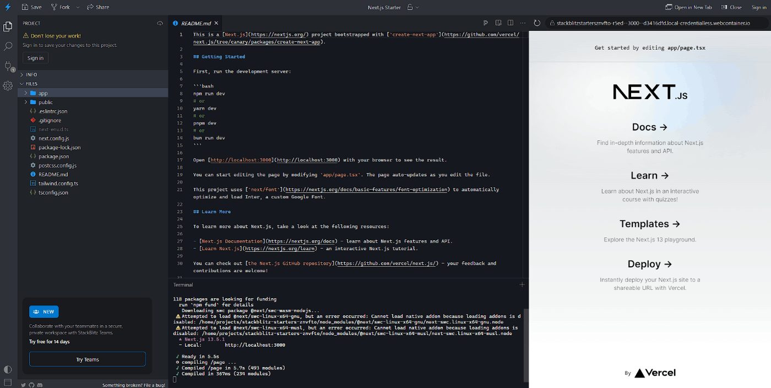Toggle the bottom panel layout icon
Viewport: 771px width, 388px height.
8,382
